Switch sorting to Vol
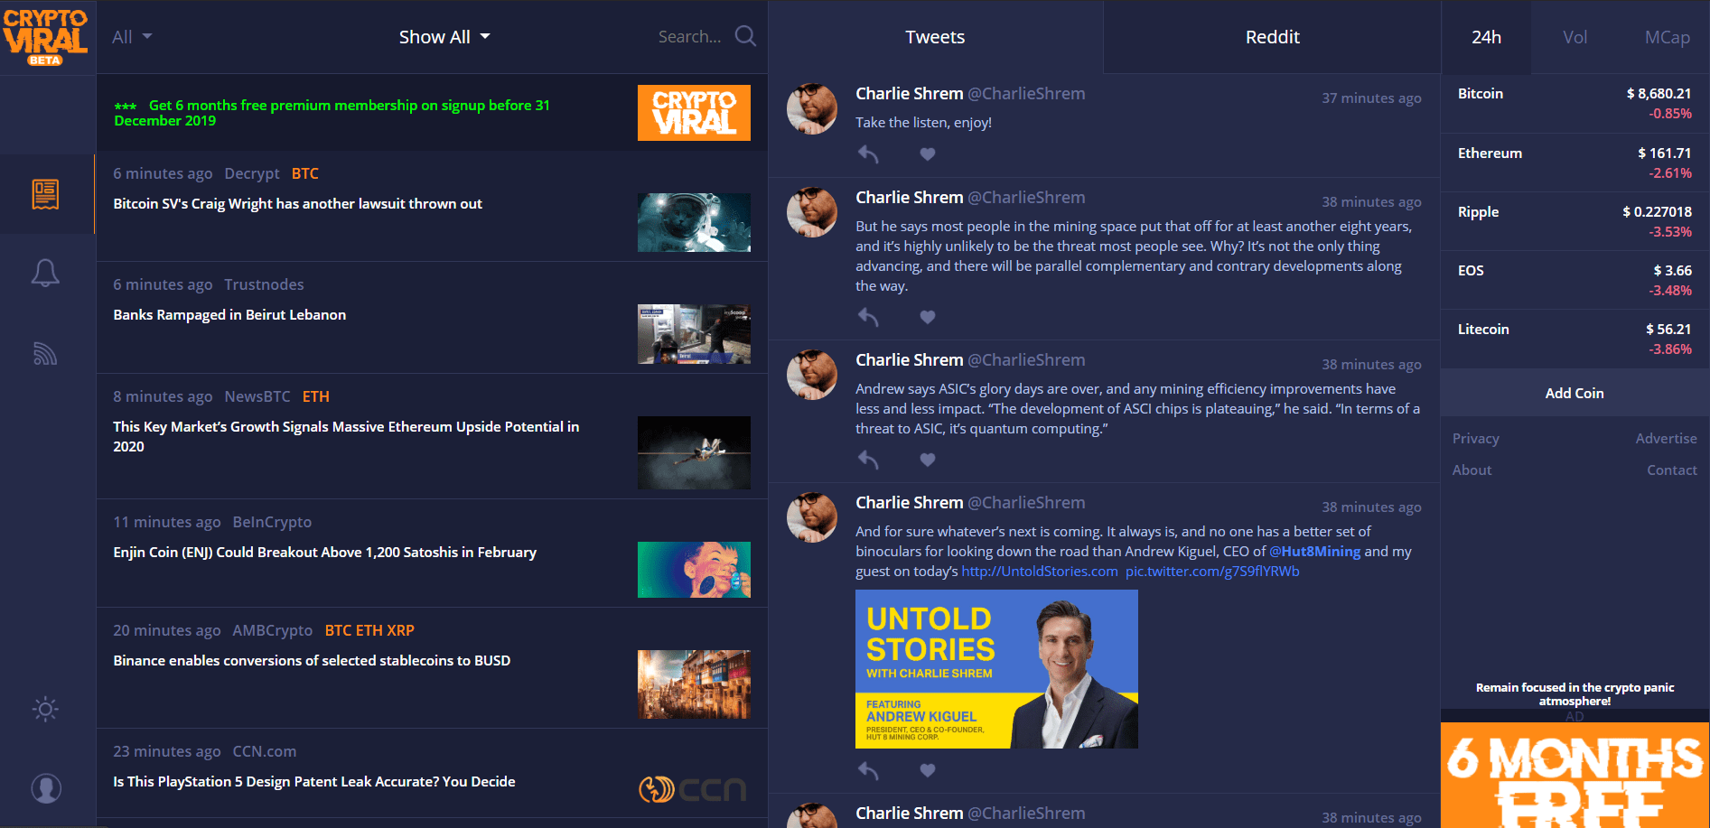Viewport: 1710px width, 828px height. point(1575,37)
